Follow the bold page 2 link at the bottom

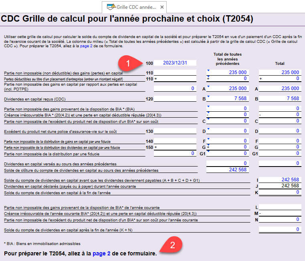click(x=101, y=253)
